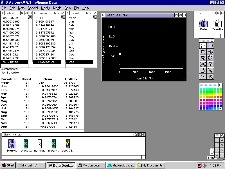Open the scatterplot window's triangle menu
Image resolution: width=225 pixels, height=169 pixels.
(x=103, y=15)
